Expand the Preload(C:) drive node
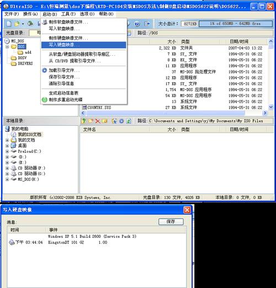The width and height of the screenshot is (276, 288). [x=7, y=152]
